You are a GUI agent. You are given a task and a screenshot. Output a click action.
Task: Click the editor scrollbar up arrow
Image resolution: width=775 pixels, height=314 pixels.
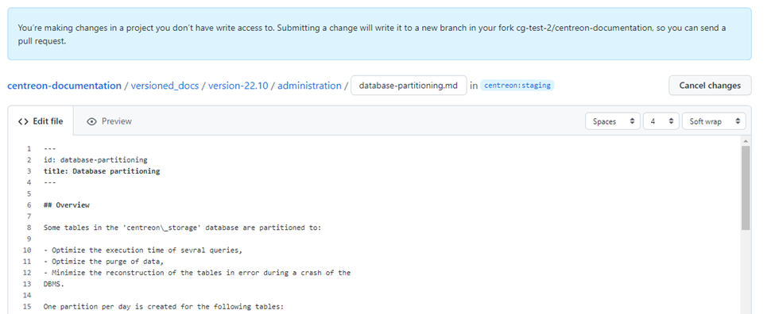746,141
